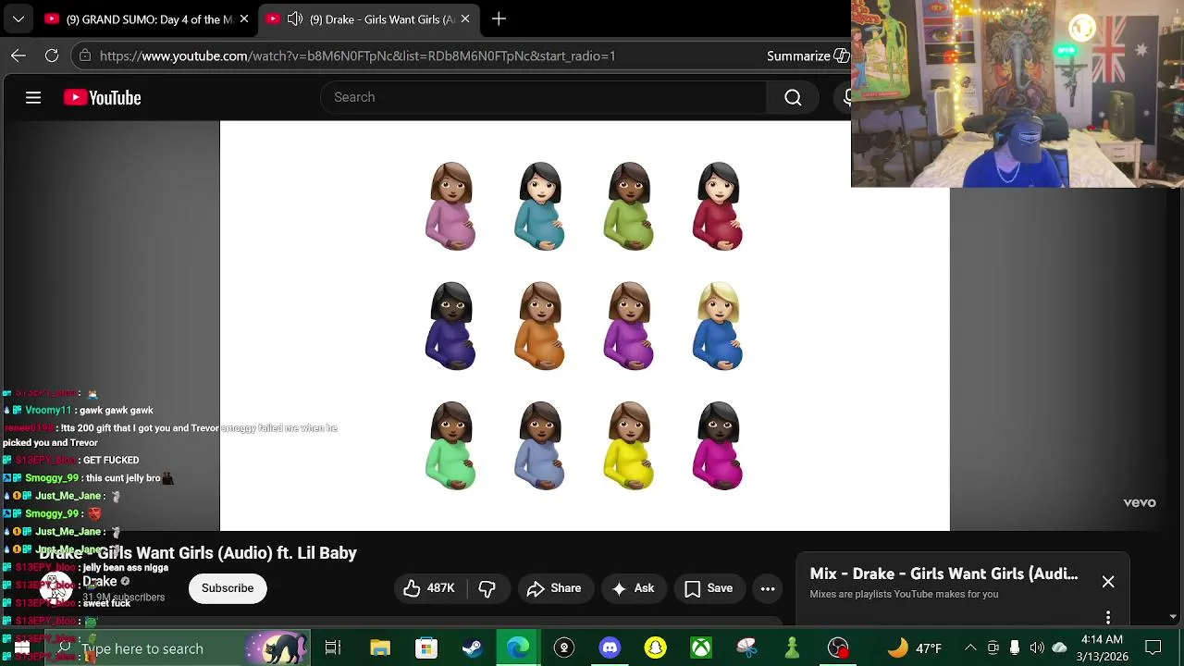Go back in the browser
This screenshot has width=1184, height=666.
(x=18, y=55)
